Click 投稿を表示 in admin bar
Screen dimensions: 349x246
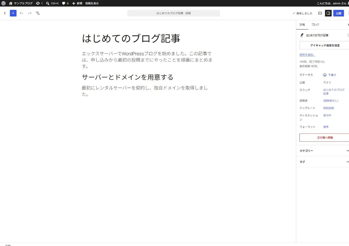pyautogui.click(x=92, y=3)
